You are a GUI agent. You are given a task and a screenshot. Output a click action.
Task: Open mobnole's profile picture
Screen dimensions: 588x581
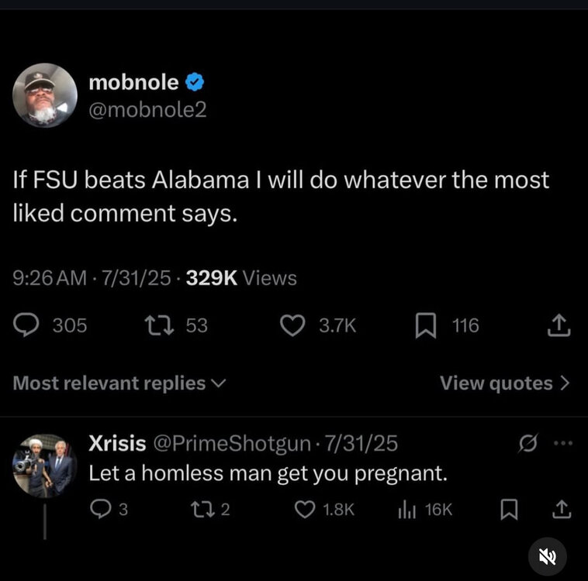click(x=45, y=95)
